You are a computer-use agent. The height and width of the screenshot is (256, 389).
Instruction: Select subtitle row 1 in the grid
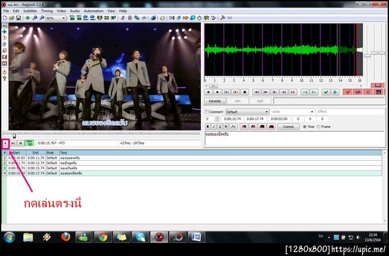pyautogui.click(x=192, y=157)
